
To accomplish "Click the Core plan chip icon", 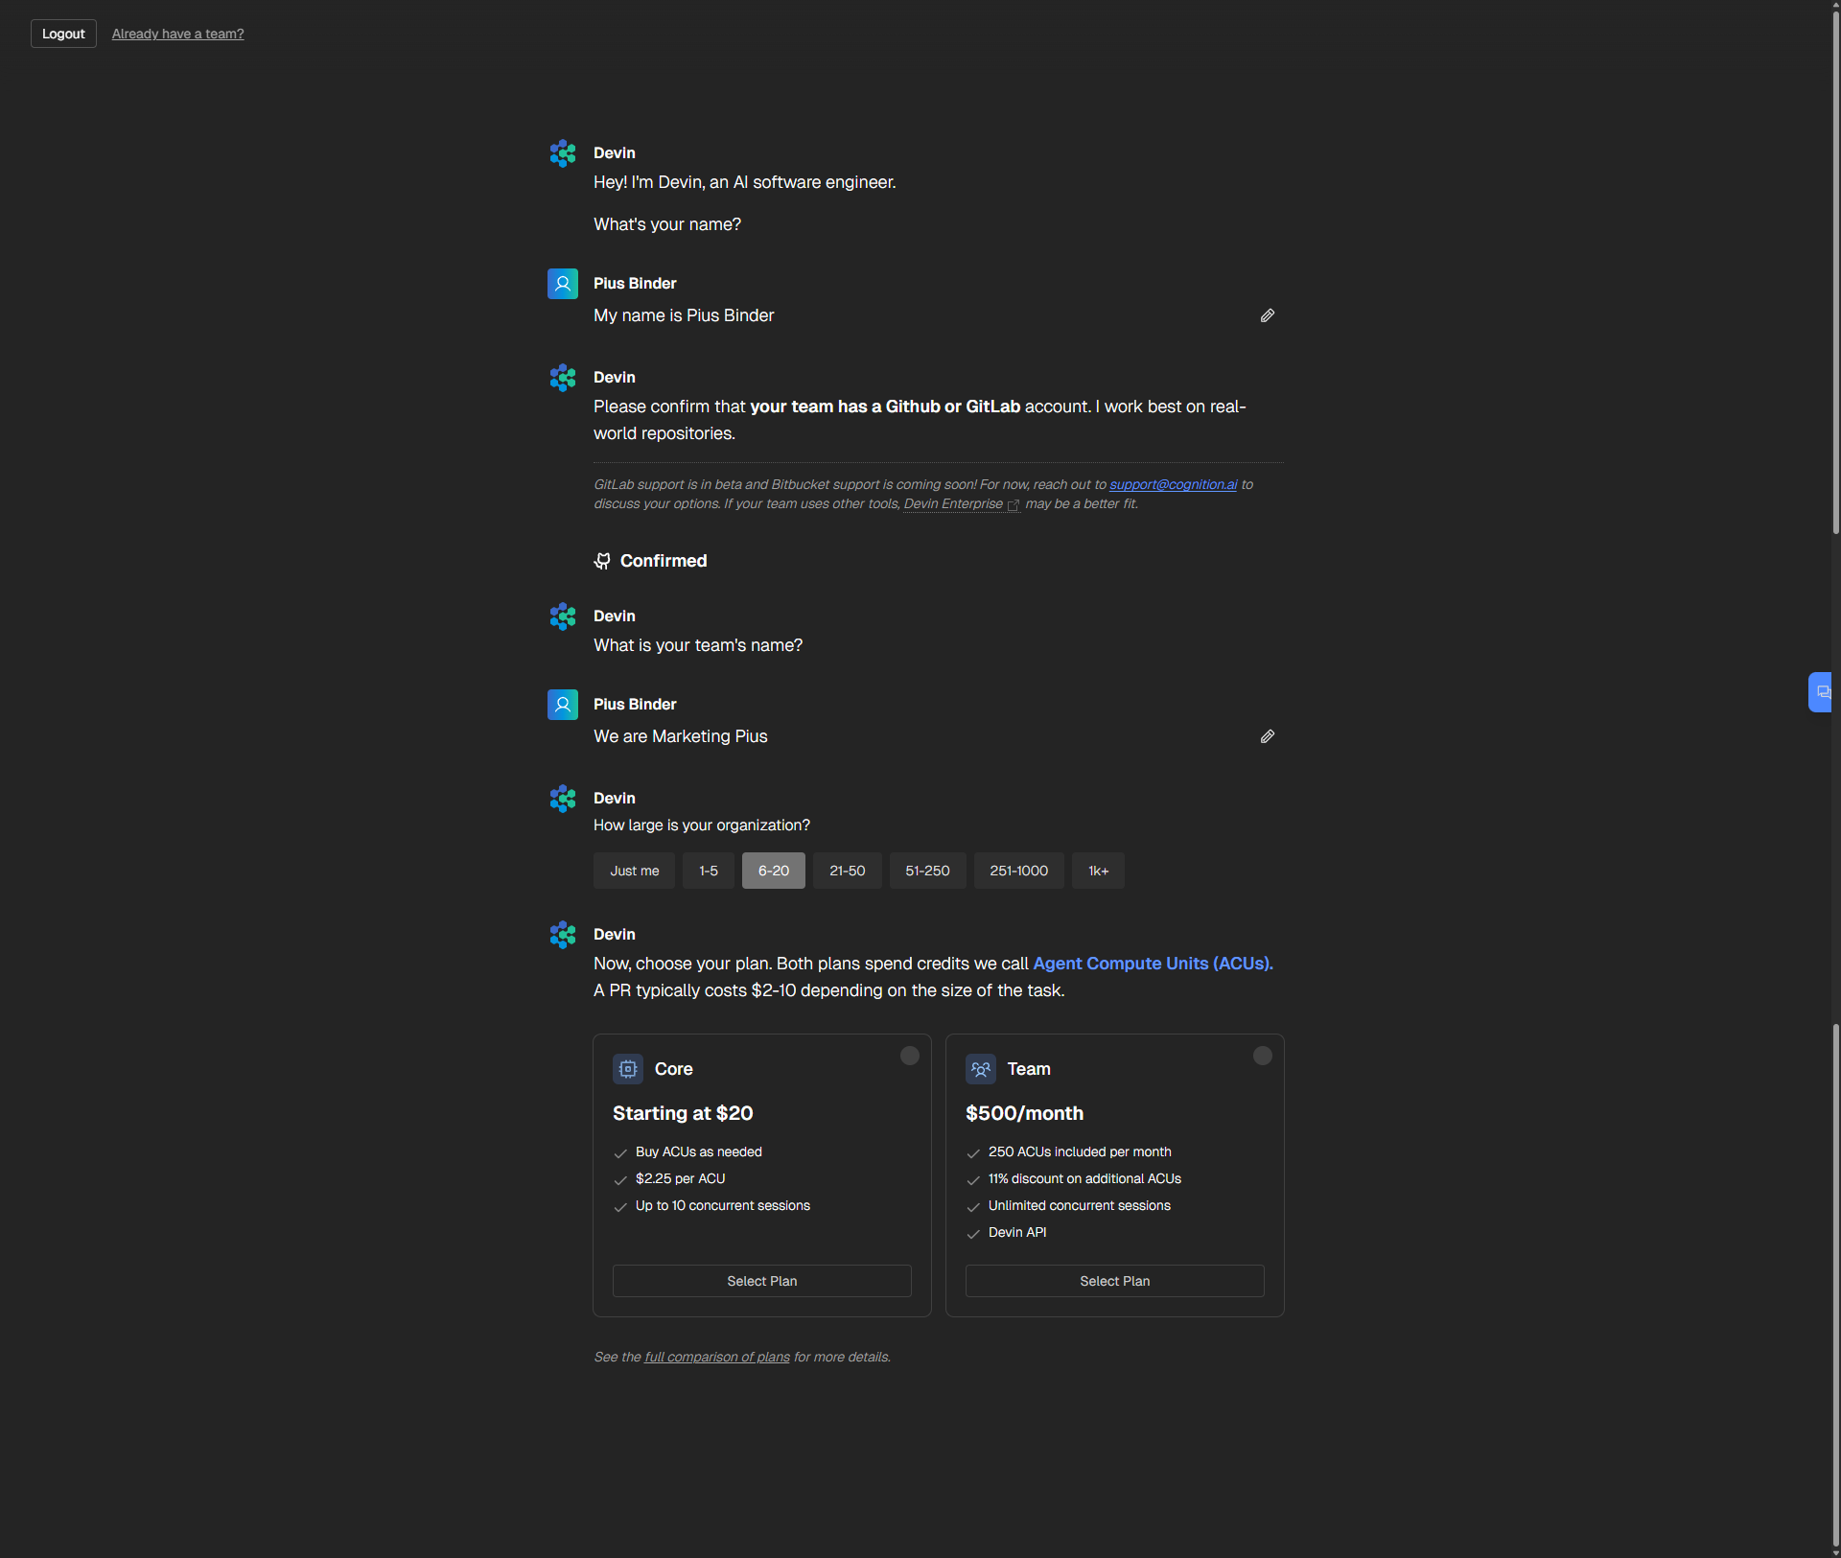I will coord(628,1069).
